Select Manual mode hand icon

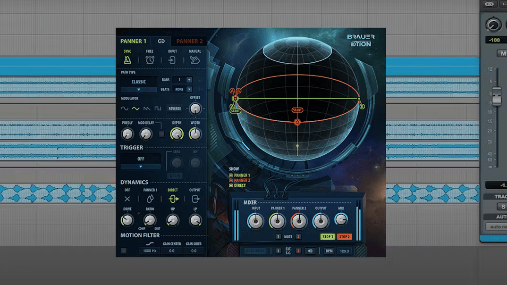[194, 60]
